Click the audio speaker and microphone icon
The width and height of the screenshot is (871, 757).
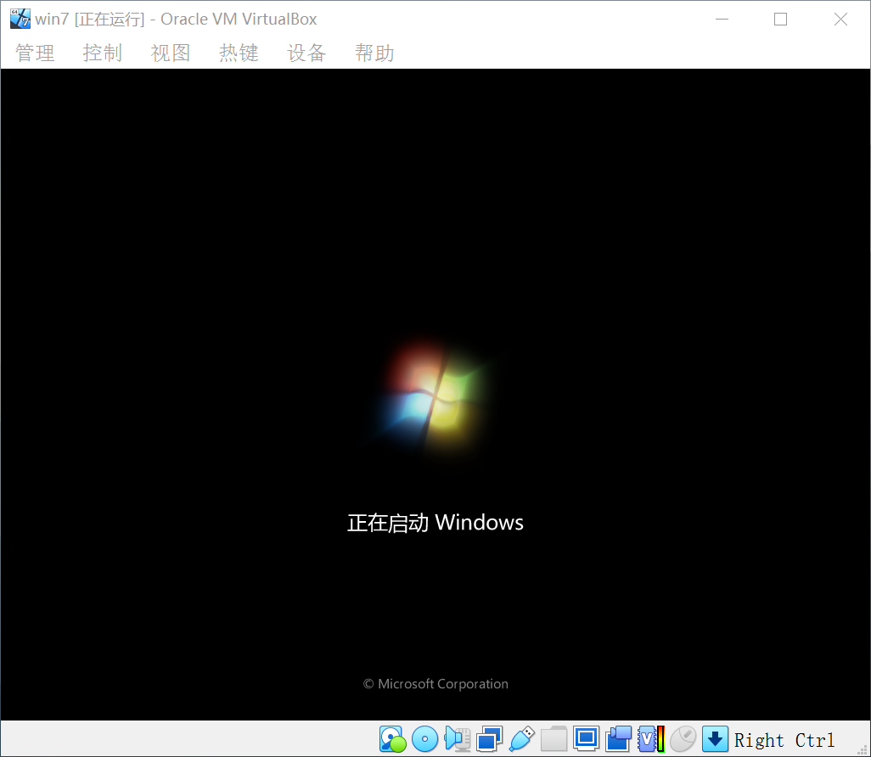point(458,739)
